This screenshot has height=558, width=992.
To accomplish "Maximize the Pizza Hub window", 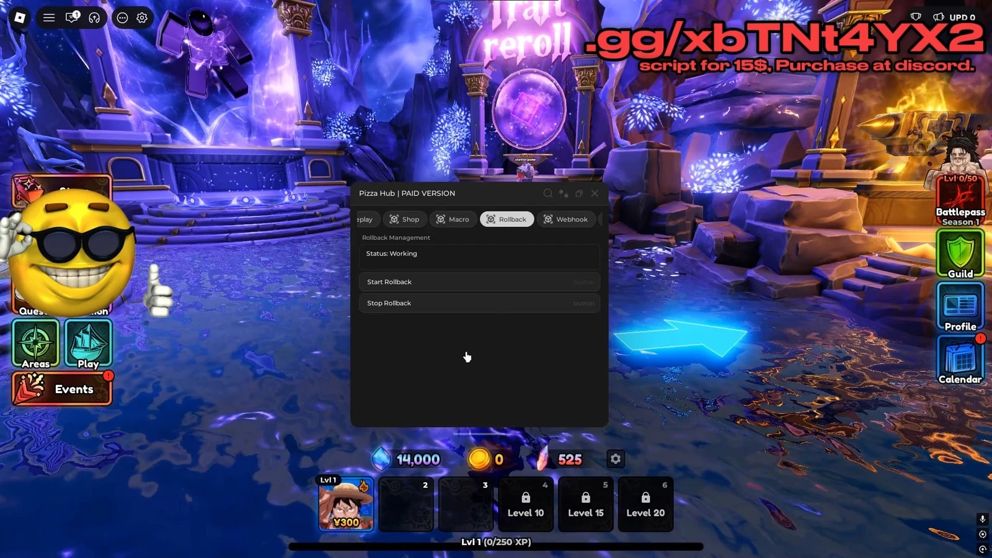I will 579,193.
